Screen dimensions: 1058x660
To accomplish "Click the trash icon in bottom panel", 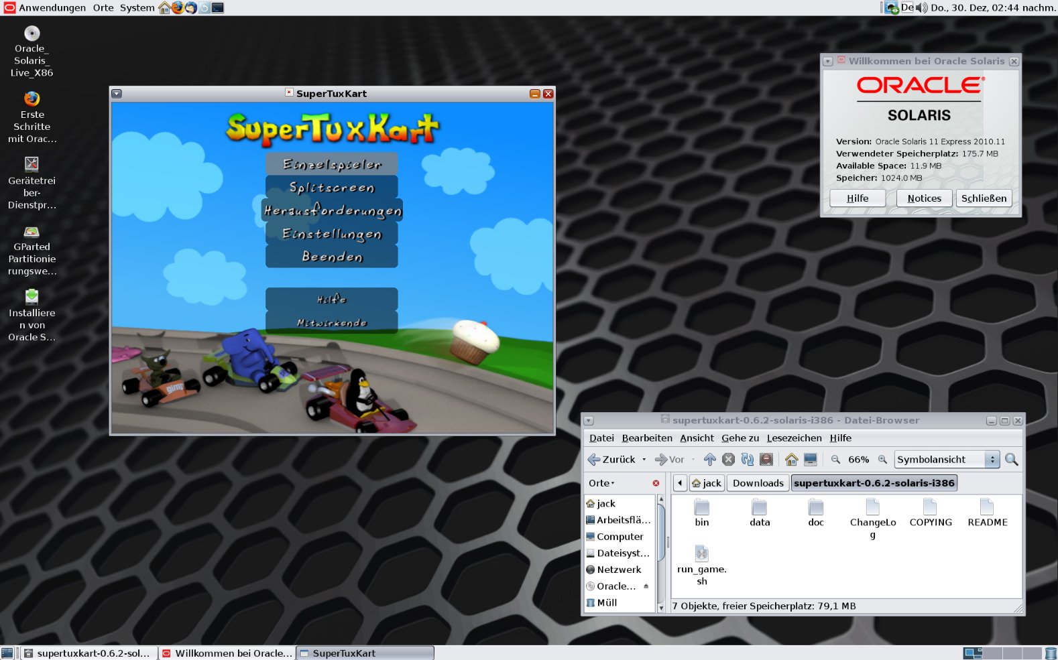I will pos(1051,653).
